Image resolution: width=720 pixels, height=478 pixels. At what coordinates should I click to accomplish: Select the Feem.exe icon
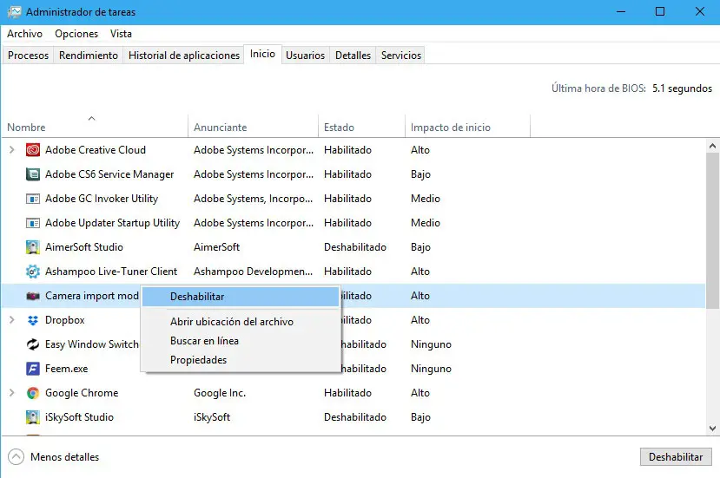click(x=33, y=369)
